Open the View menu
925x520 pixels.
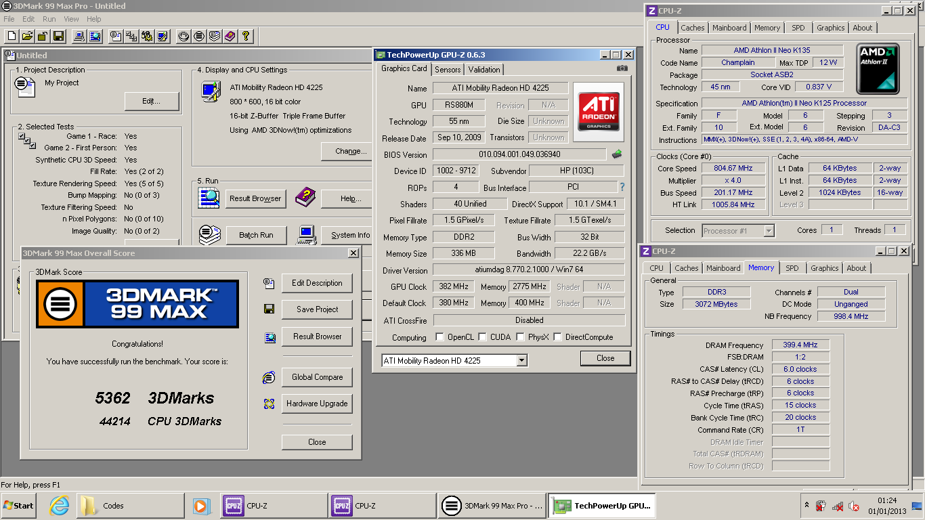point(72,19)
